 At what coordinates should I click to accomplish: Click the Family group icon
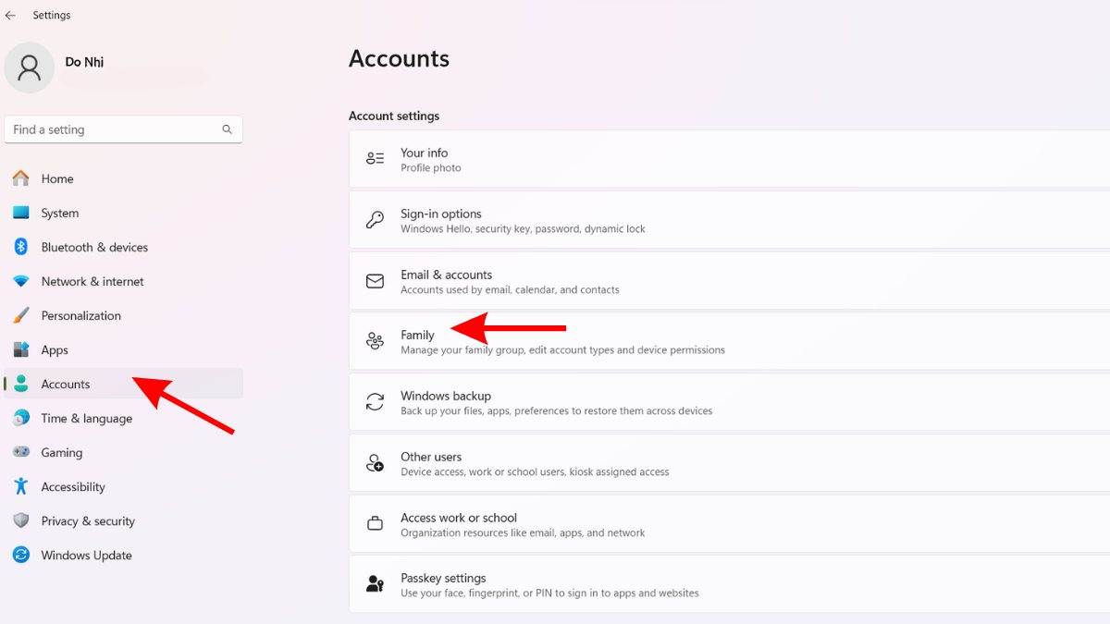tap(375, 342)
